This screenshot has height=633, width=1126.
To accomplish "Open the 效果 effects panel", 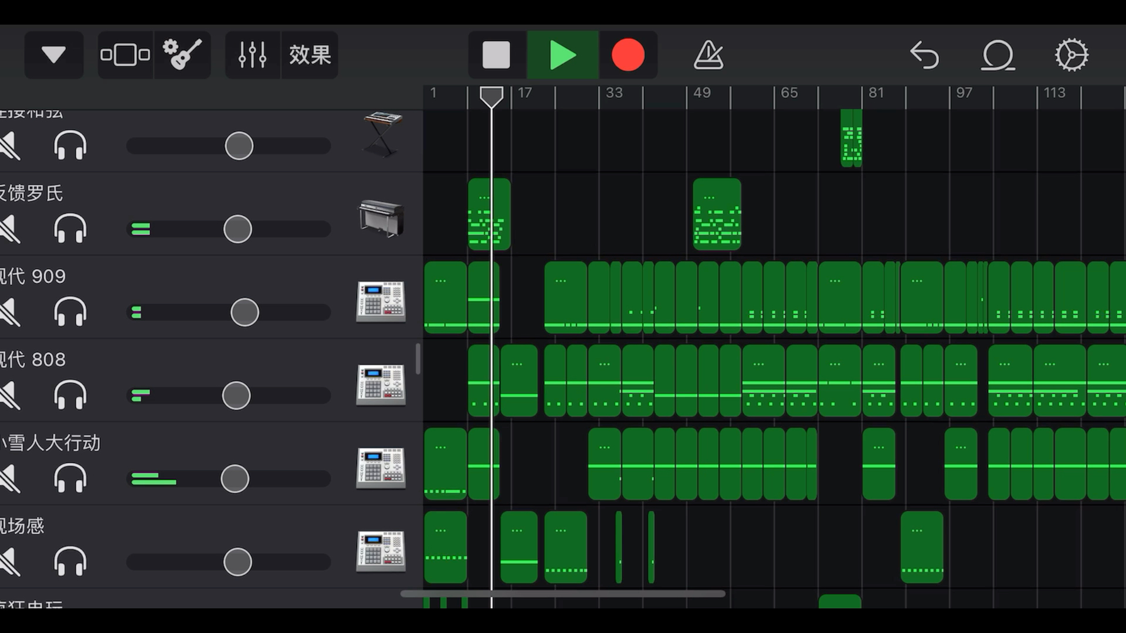I will (x=310, y=55).
